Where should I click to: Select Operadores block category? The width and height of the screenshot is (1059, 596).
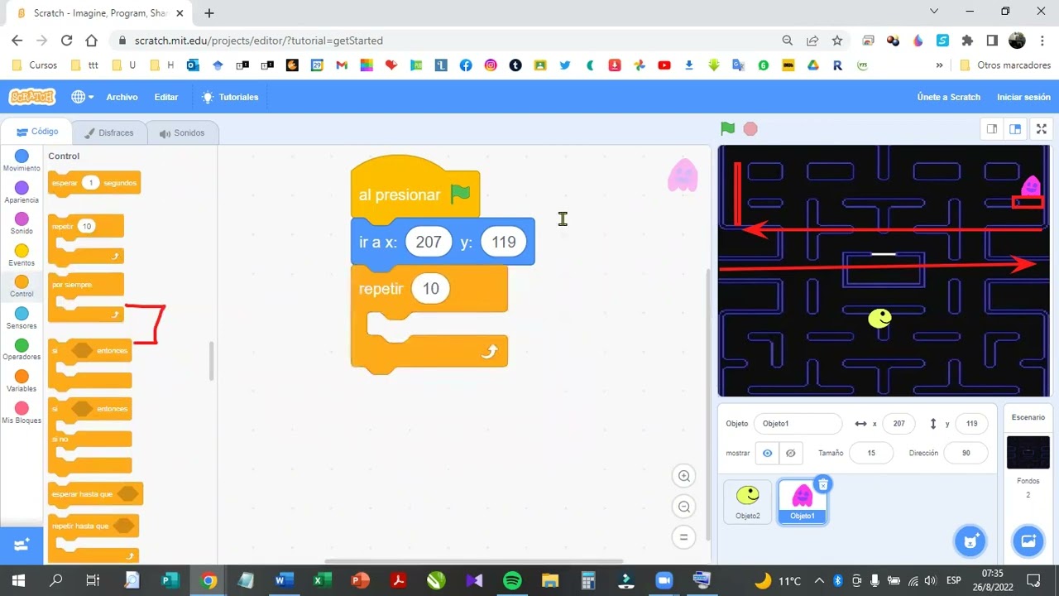22,349
